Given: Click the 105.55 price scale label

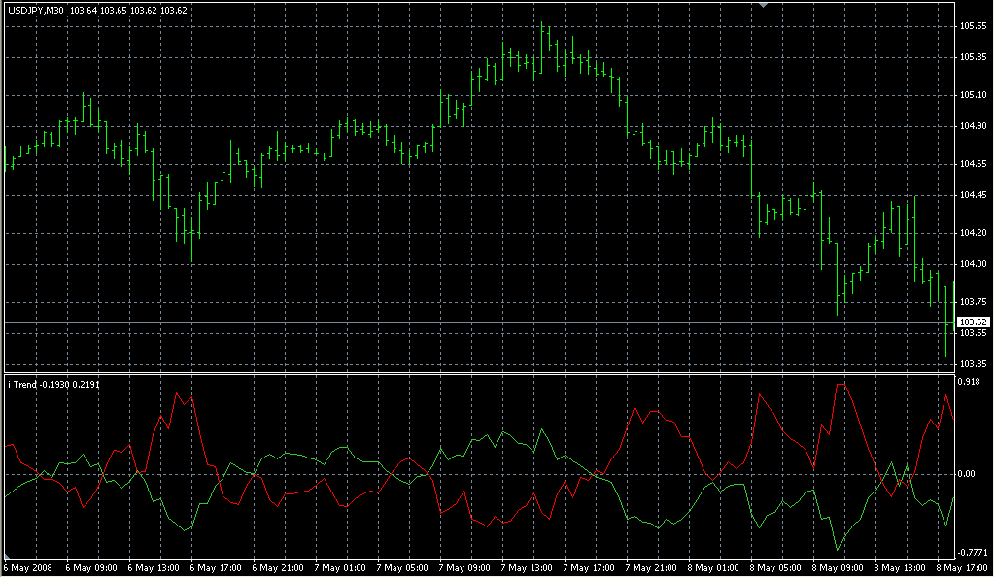Looking at the screenshot, I should 974,26.
